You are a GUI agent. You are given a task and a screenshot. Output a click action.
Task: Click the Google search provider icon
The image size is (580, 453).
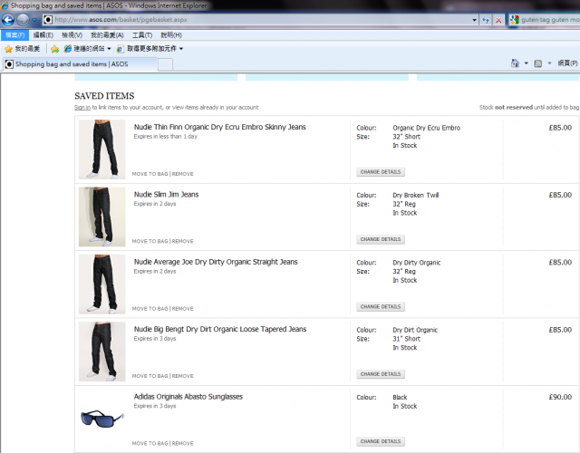tap(515, 20)
